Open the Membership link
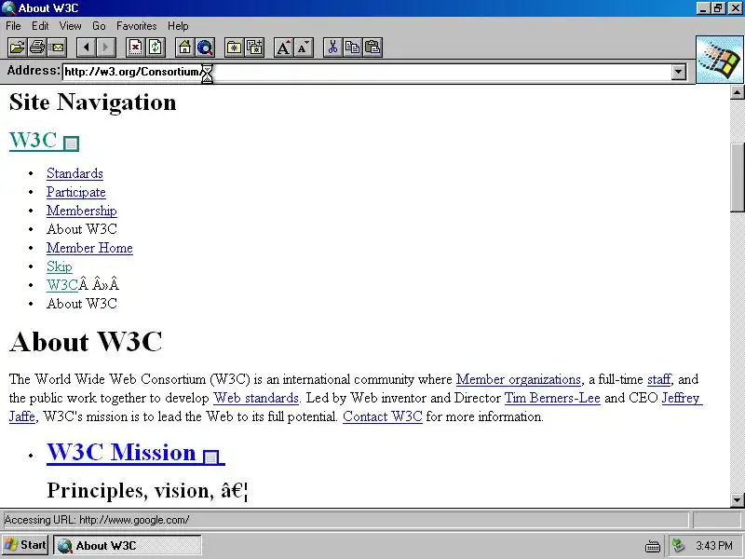Image resolution: width=745 pixels, height=559 pixels. 82,211
